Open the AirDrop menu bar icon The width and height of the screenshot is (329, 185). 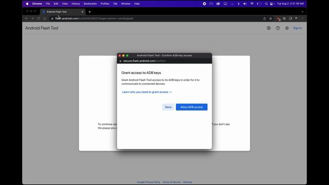tap(211, 4)
